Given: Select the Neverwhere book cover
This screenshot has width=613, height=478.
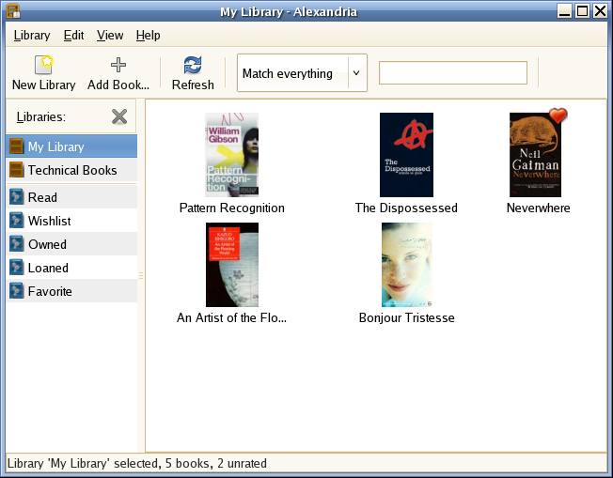Looking at the screenshot, I should pyautogui.click(x=536, y=155).
